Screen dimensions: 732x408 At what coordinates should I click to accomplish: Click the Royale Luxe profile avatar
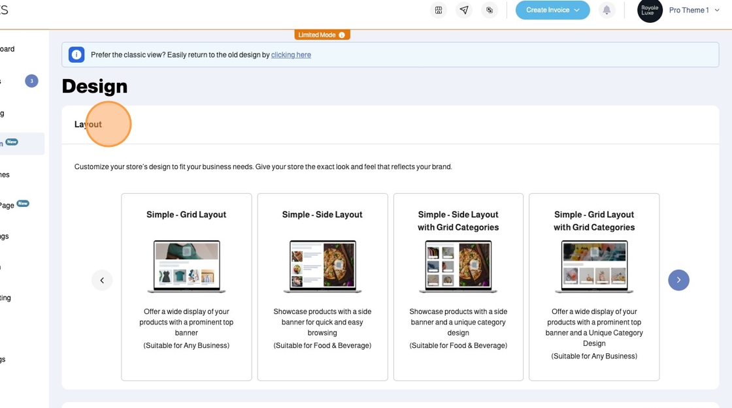tap(650, 10)
